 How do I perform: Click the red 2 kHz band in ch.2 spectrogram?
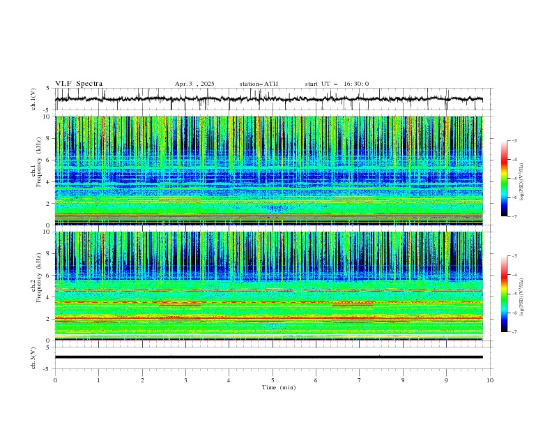coord(269,318)
